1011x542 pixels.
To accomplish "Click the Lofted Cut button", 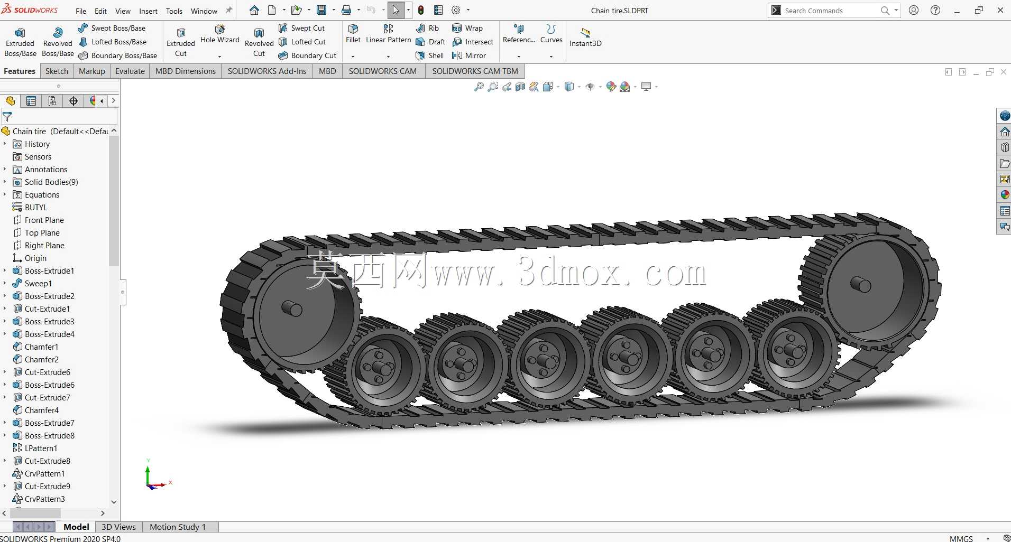I will (302, 42).
